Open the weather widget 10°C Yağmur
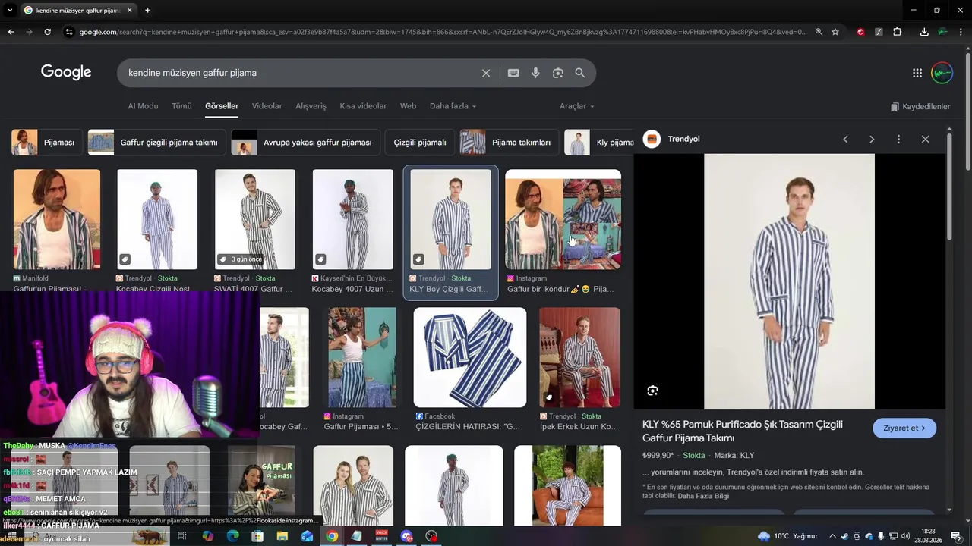This screenshot has height=546, width=972. click(x=787, y=536)
